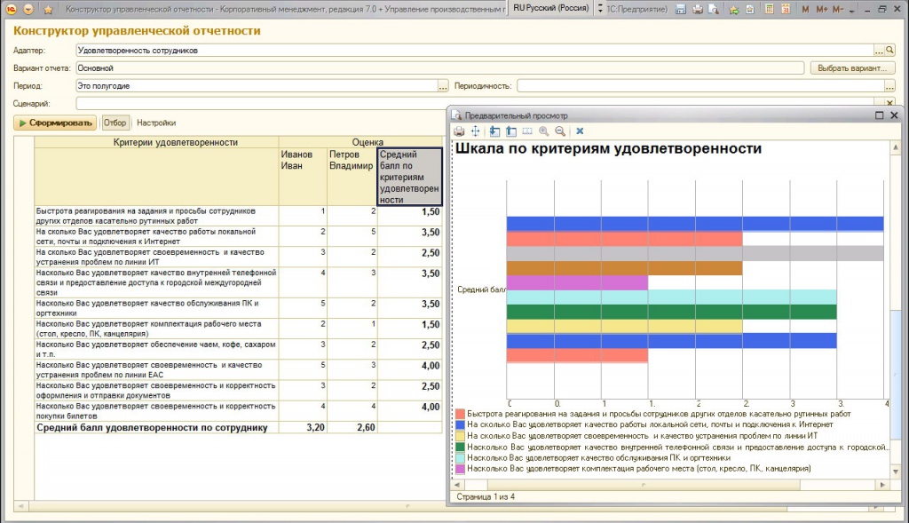Click the M+ memory add button
The height and width of the screenshot is (523, 909).
click(x=821, y=9)
